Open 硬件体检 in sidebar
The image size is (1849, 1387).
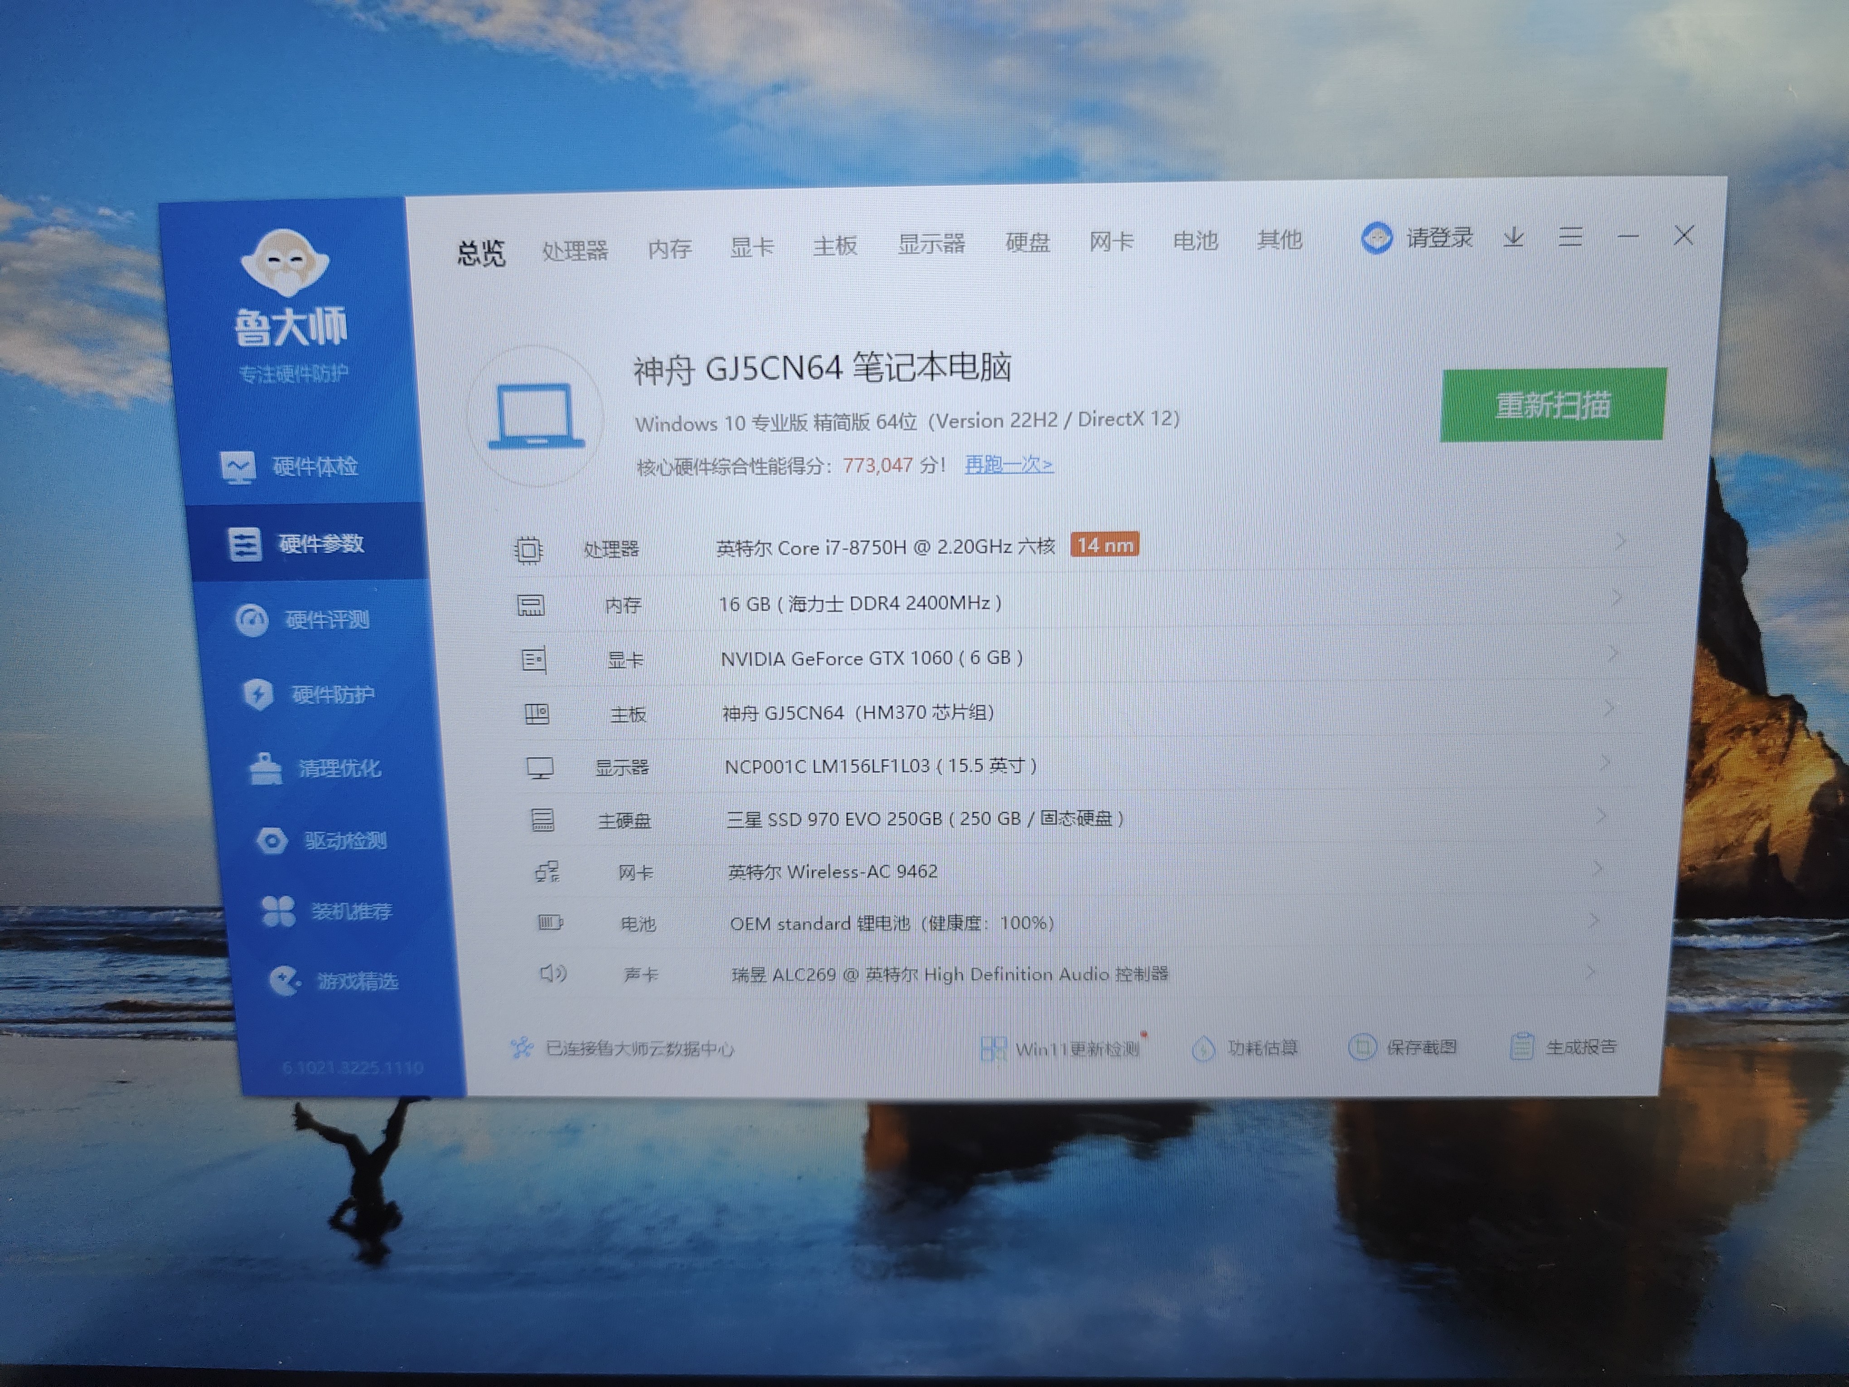[x=290, y=466]
